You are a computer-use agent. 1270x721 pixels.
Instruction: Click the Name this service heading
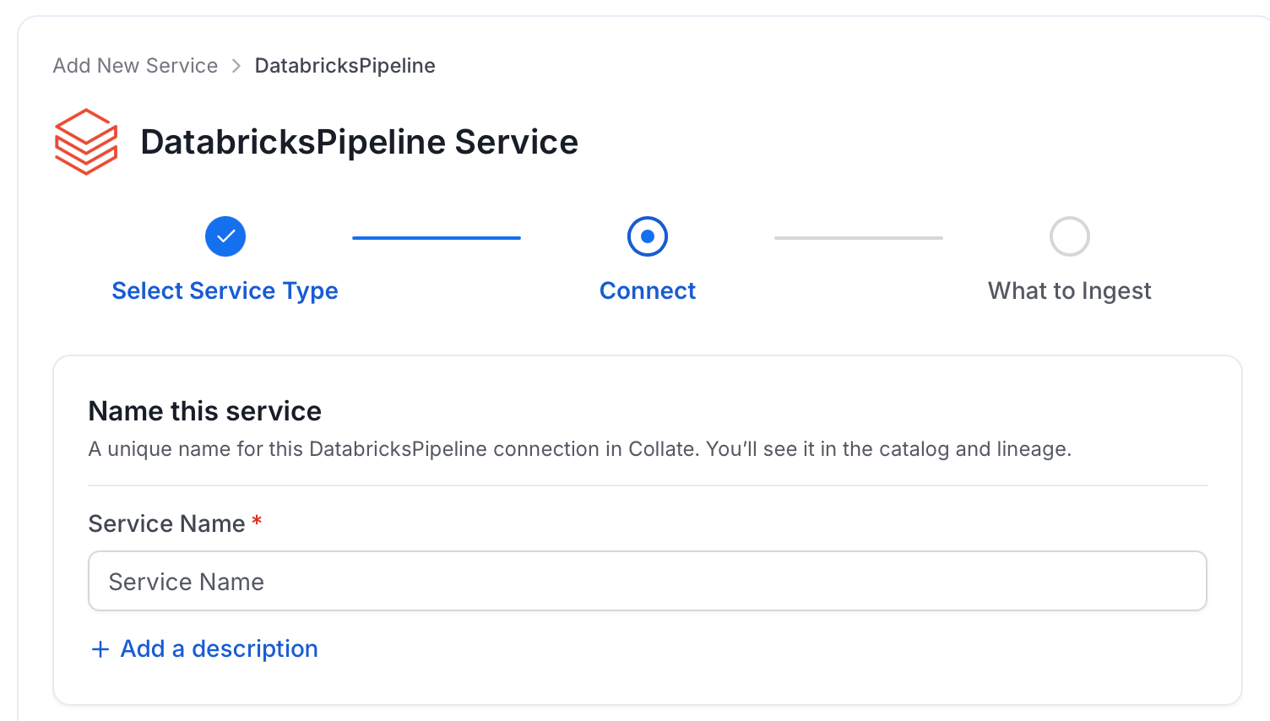pyautogui.click(x=205, y=411)
